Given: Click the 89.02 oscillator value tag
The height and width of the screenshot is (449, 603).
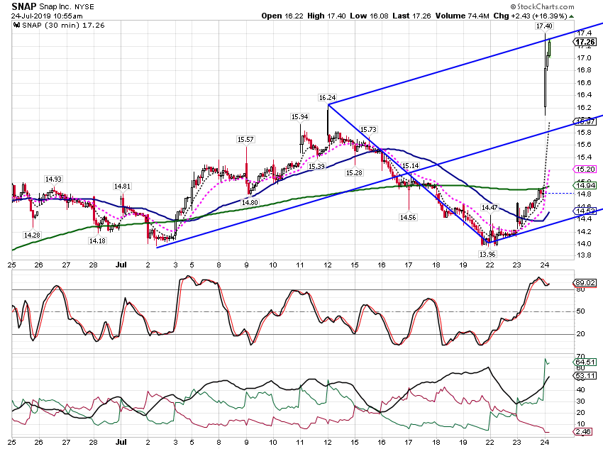Looking at the screenshot, I should coord(585,283).
